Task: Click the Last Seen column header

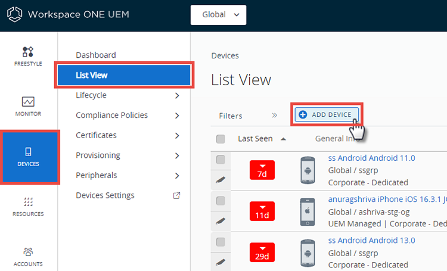Action: pyautogui.click(x=255, y=139)
